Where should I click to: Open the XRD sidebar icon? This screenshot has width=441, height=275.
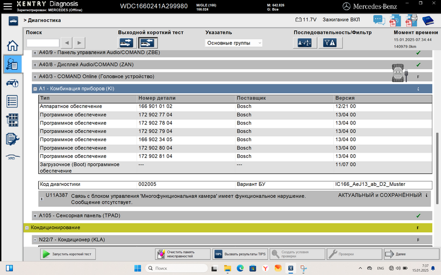tap(12, 157)
